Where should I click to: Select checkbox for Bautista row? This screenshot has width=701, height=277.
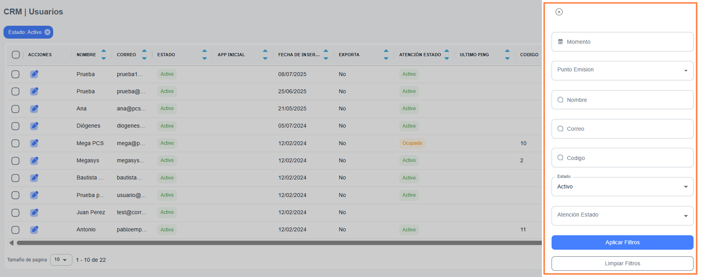15,178
